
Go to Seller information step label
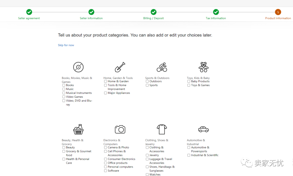[x=91, y=18]
